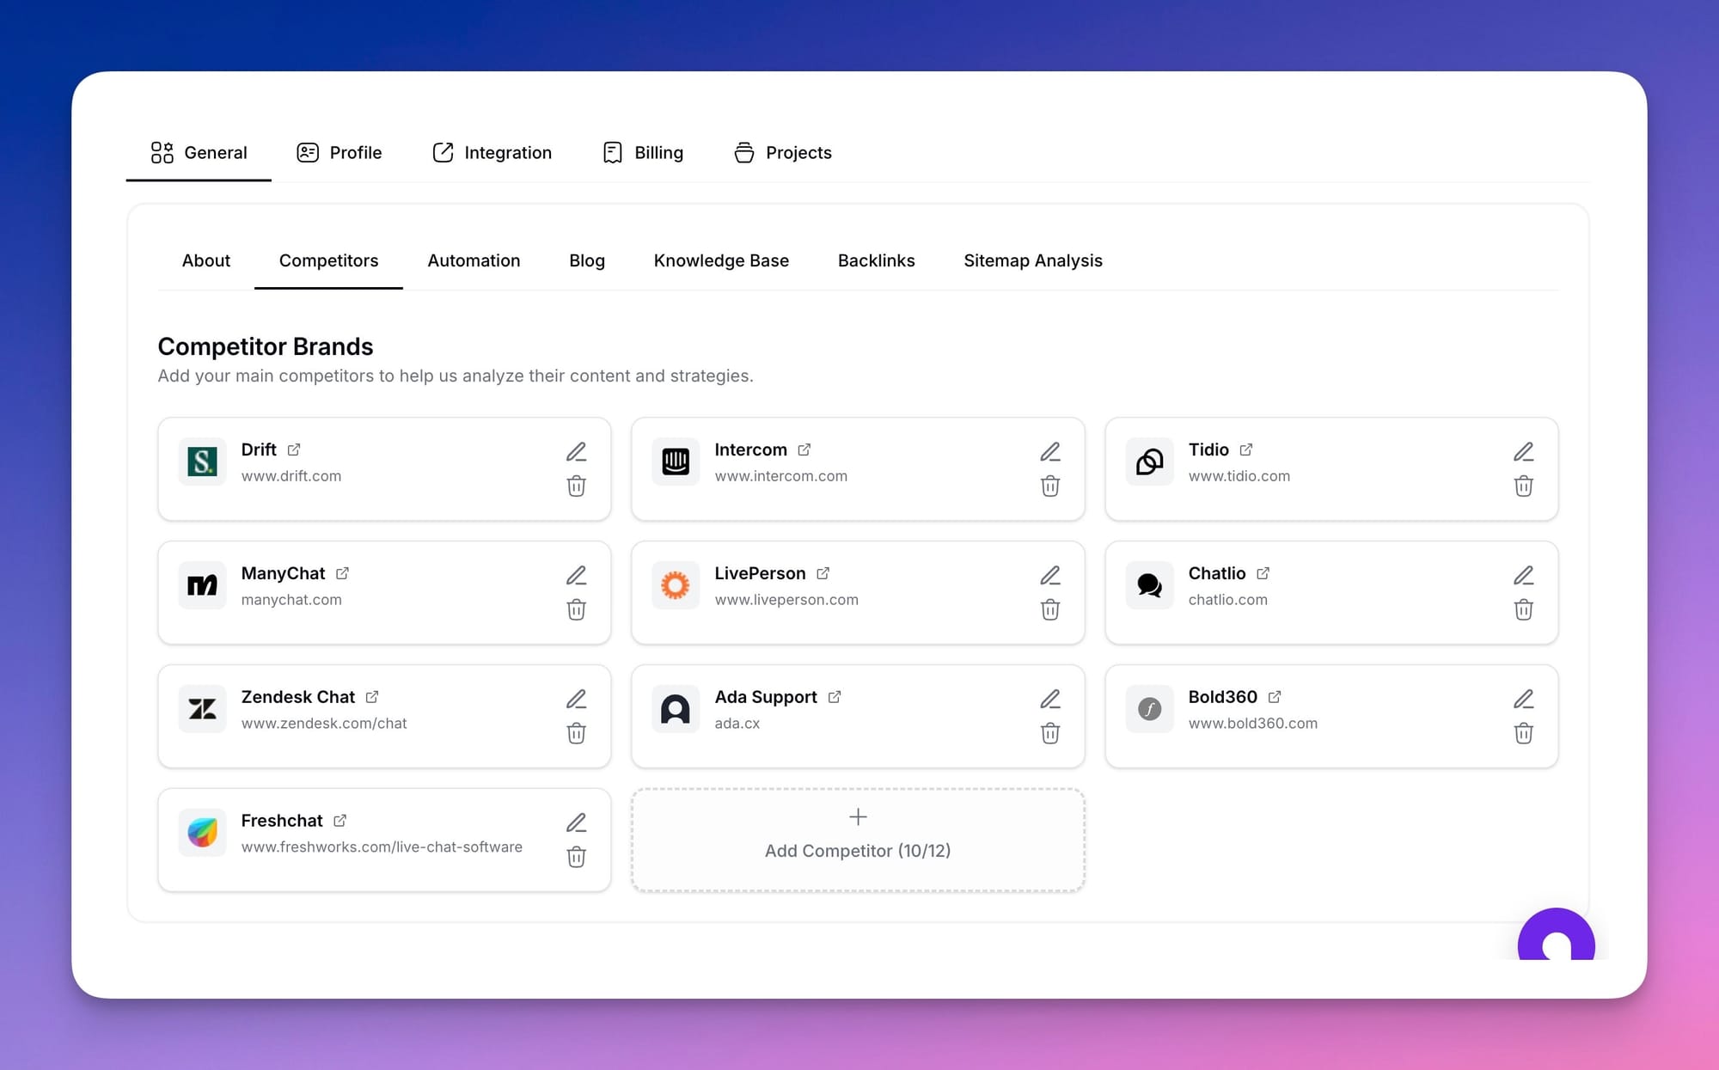Click the Freshchat logo thumbnail
The height and width of the screenshot is (1070, 1719).
point(203,832)
